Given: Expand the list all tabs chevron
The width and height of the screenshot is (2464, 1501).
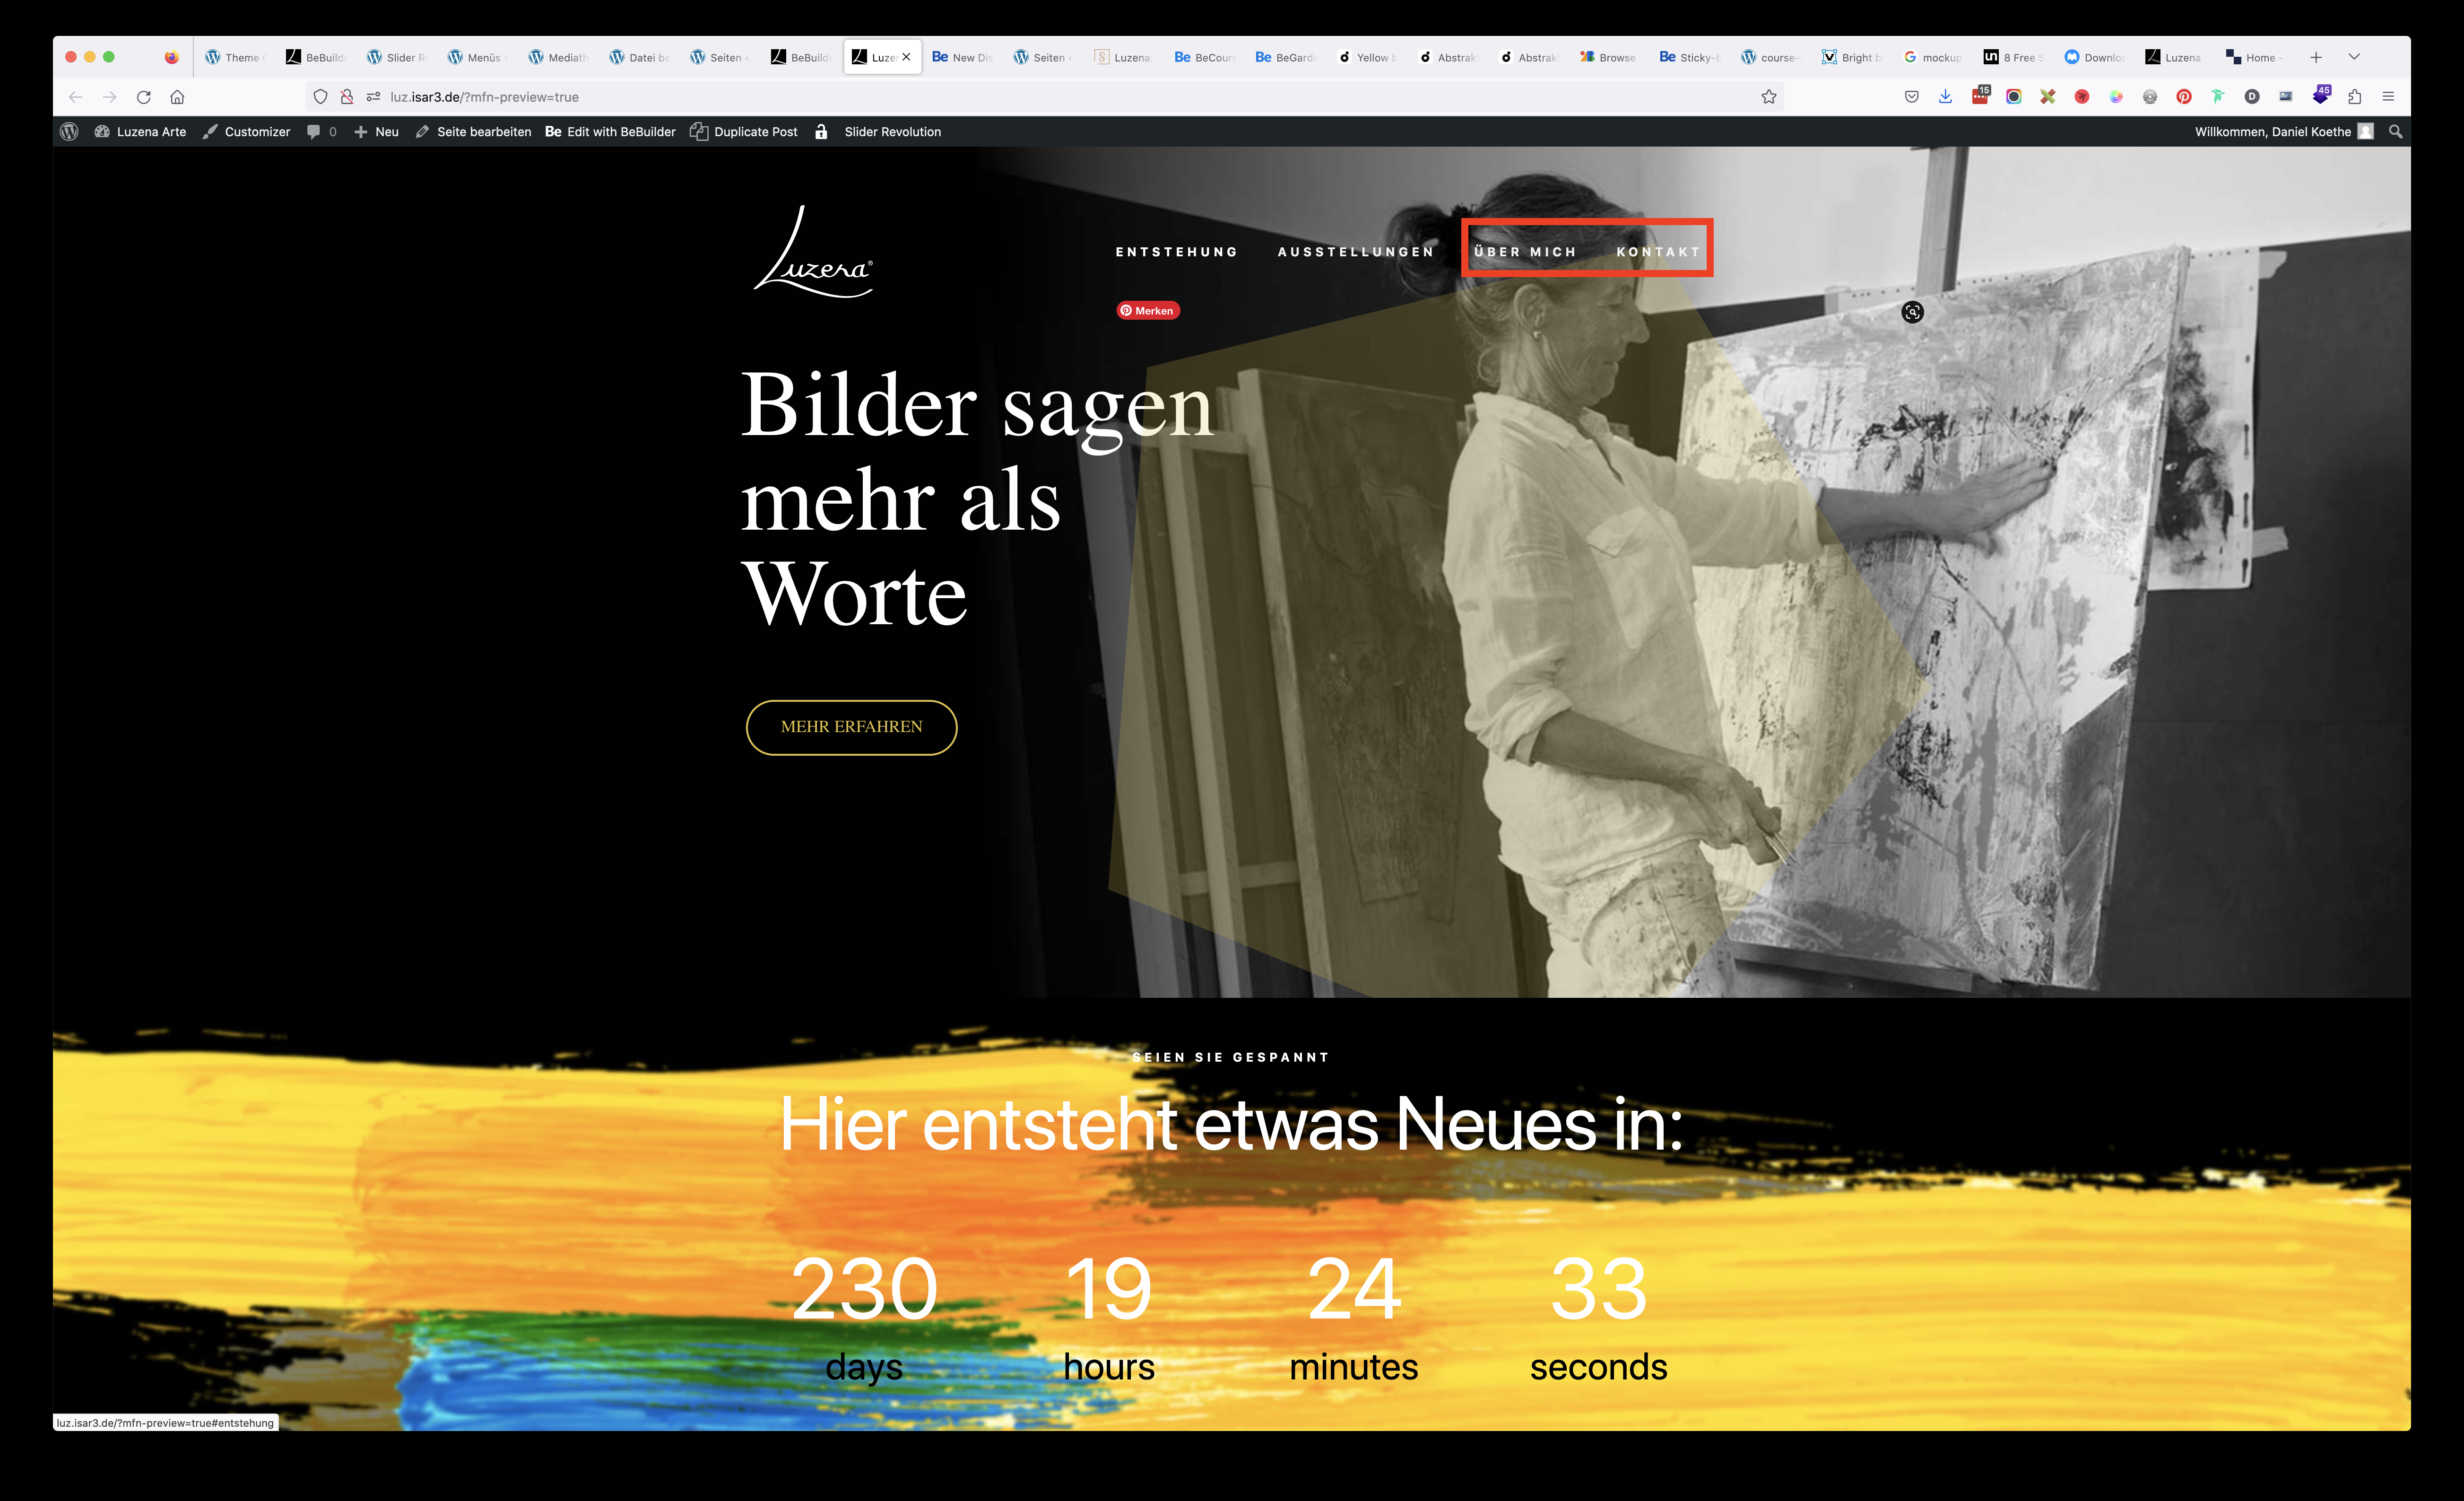Looking at the screenshot, I should tap(2354, 57).
